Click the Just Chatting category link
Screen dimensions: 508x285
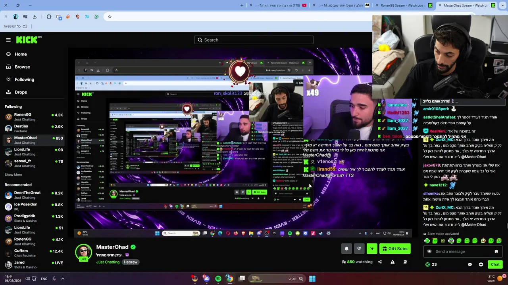click(108, 262)
